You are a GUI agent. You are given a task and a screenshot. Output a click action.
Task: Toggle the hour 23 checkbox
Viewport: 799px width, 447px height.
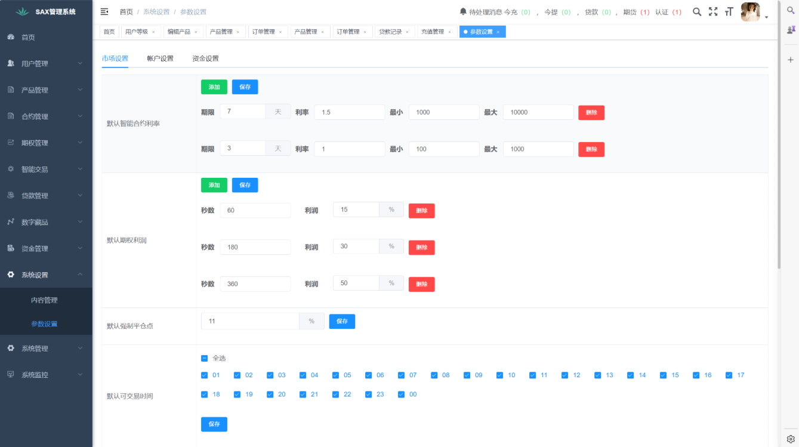(369, 394)
